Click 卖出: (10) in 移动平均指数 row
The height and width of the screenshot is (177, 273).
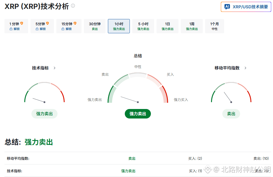261,159
